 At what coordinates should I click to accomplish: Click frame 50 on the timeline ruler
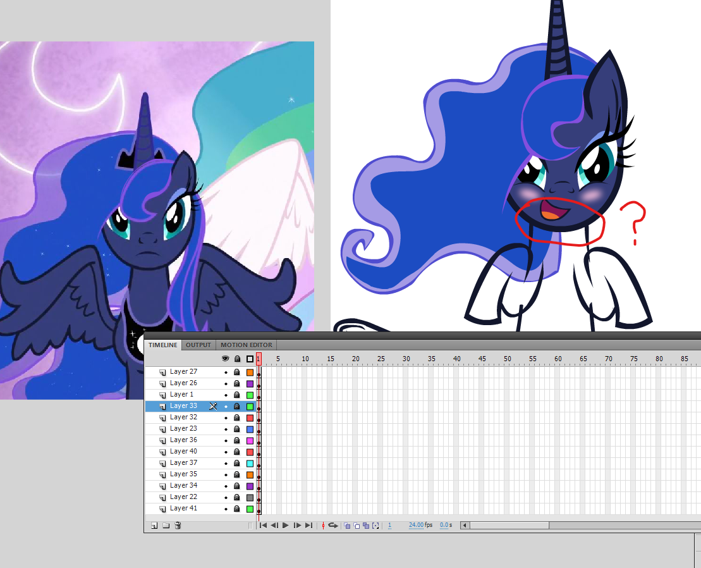(507, 359)
